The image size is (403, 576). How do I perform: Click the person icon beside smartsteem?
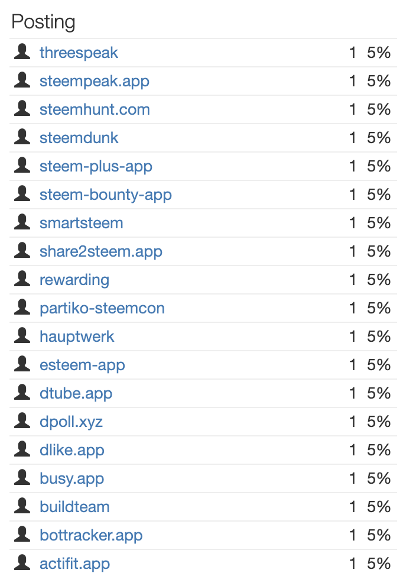[x=22, y=222]
